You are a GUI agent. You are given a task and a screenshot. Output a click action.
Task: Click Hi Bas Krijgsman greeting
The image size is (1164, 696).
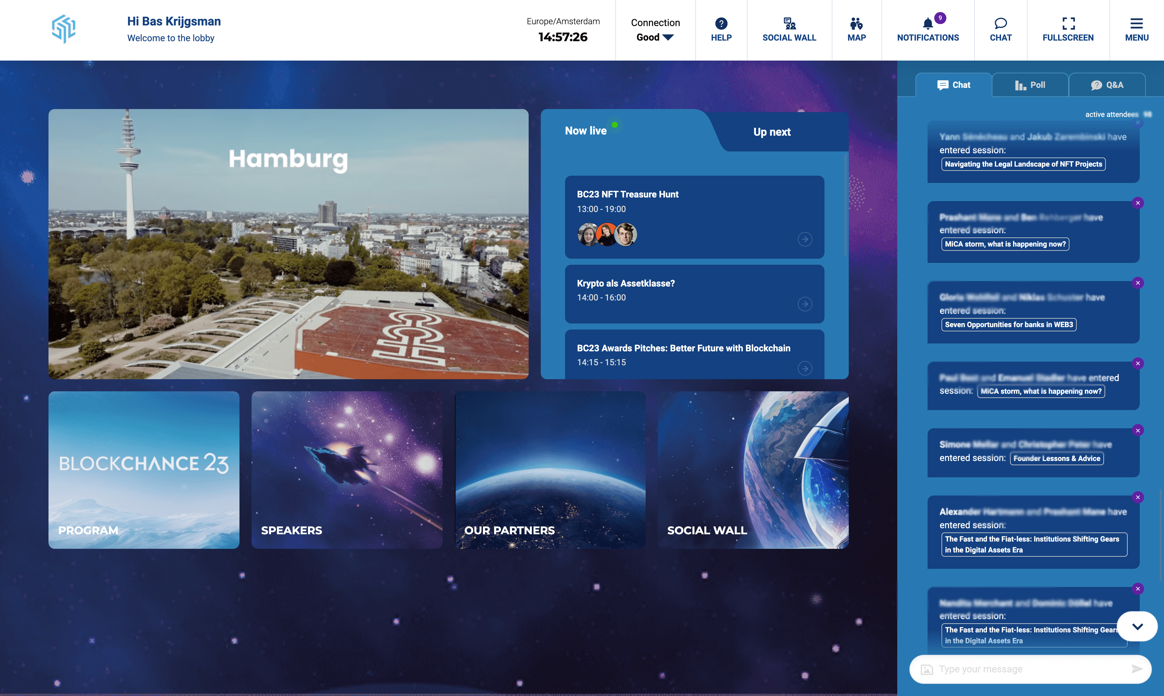[174, 21]
